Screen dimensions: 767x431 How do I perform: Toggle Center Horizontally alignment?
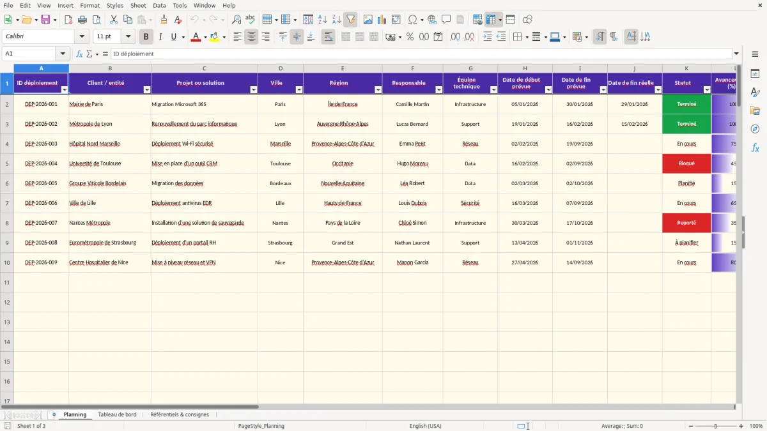click(251, 37)
